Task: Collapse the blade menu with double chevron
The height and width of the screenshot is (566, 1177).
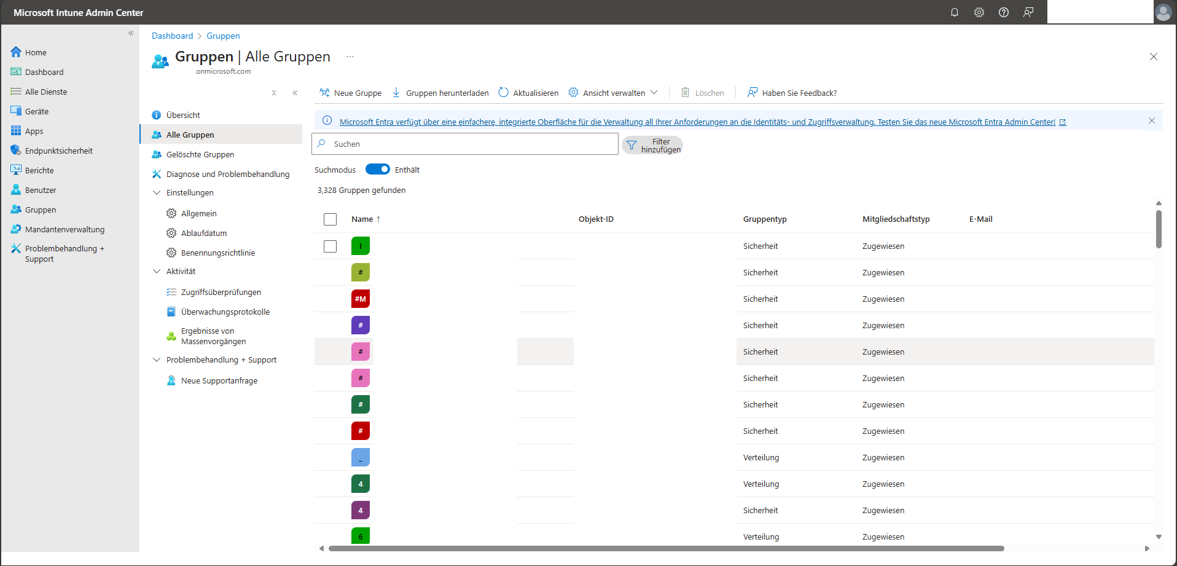Action: click(295, 93)
